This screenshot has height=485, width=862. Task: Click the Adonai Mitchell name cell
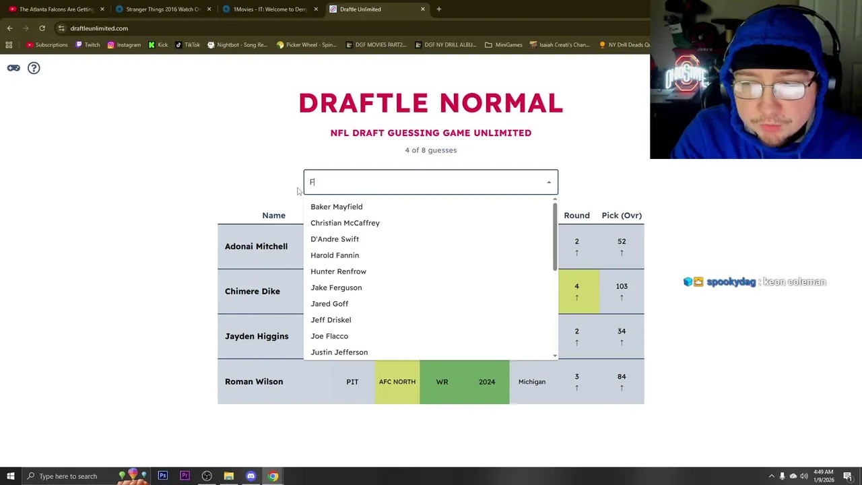tap(261, 247)
